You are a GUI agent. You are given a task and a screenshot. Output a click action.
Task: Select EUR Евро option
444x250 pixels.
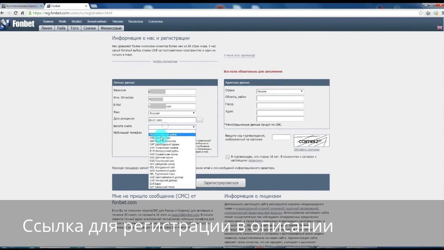point(172,184)
